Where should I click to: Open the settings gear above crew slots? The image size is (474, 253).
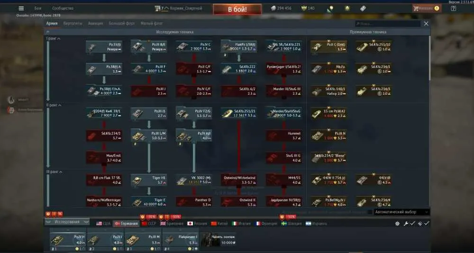tap(398, 224)
